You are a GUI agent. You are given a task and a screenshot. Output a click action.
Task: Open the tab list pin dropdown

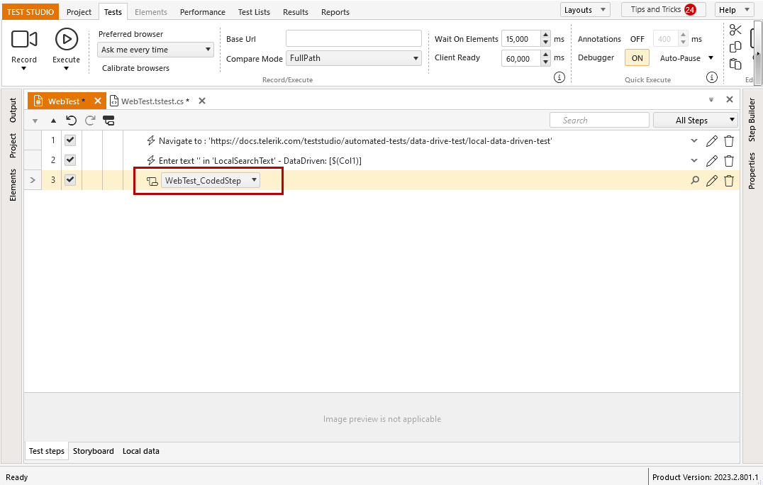coord(711,100)
